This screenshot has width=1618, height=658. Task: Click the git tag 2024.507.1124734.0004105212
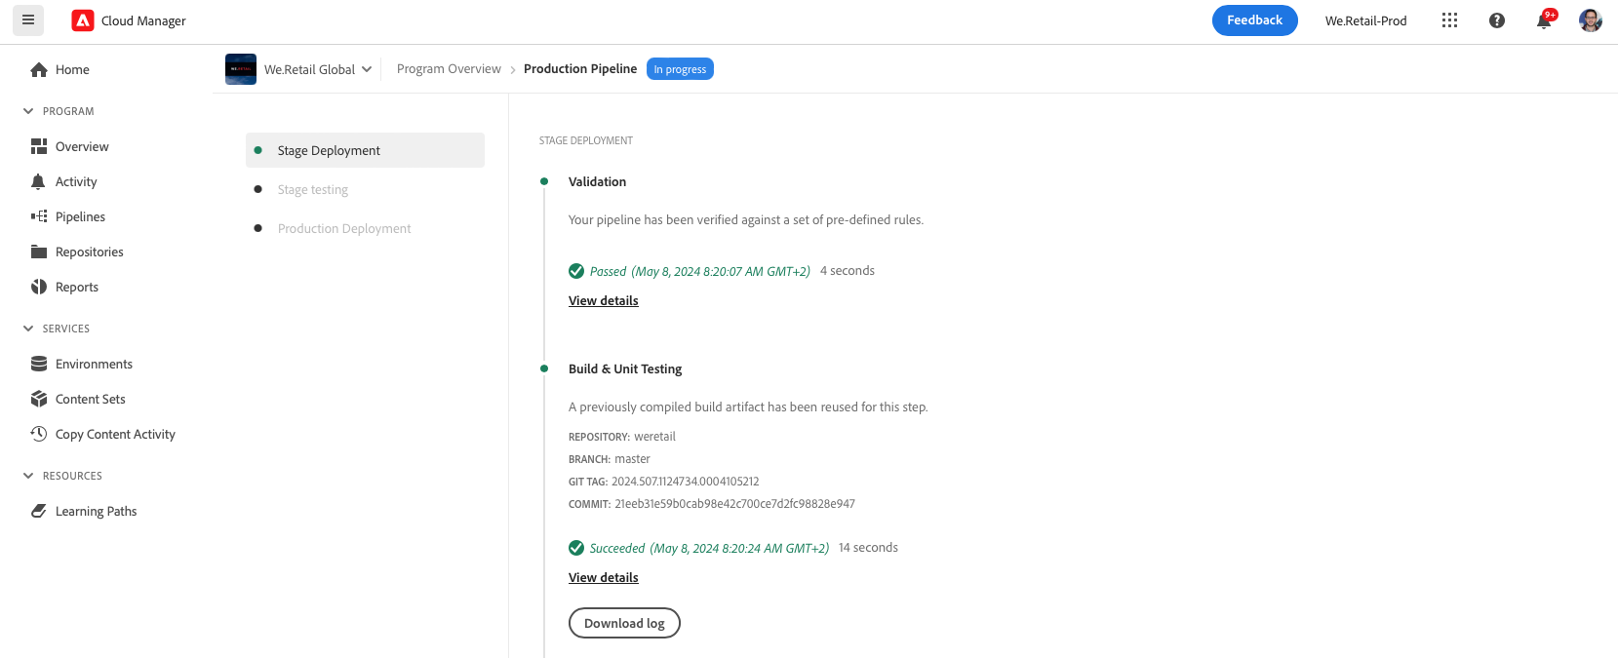coord(685,482)
